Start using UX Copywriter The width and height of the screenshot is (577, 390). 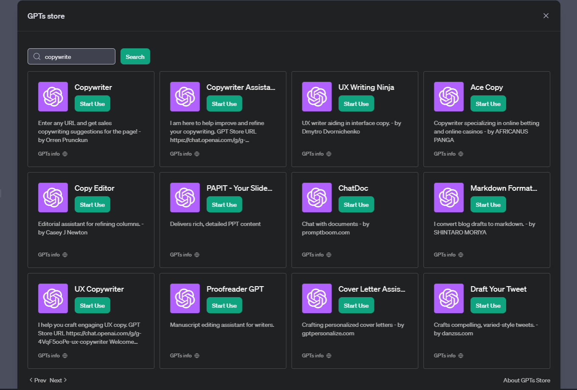pos(93,306)
